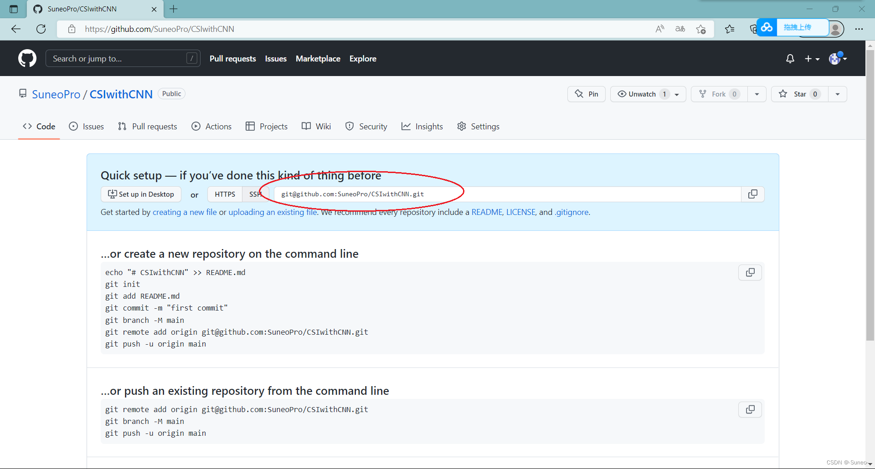This screenshot has height=469, width=875.
Task: Click the GitHub Octocat home logo
Action: (27, 58)
